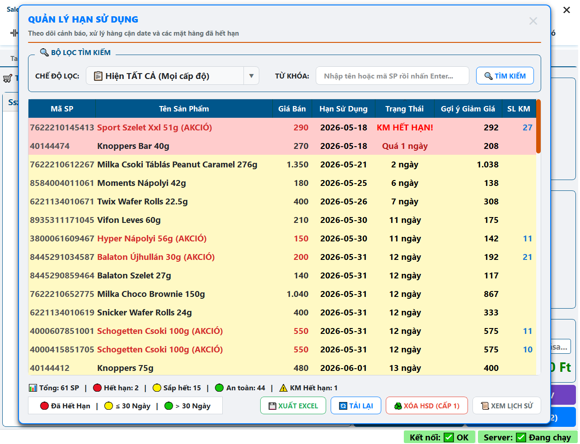Click the red legend dot for Đã Hết Hạn
The height and width of the screenshot is (444, 580).
(44, 406)
